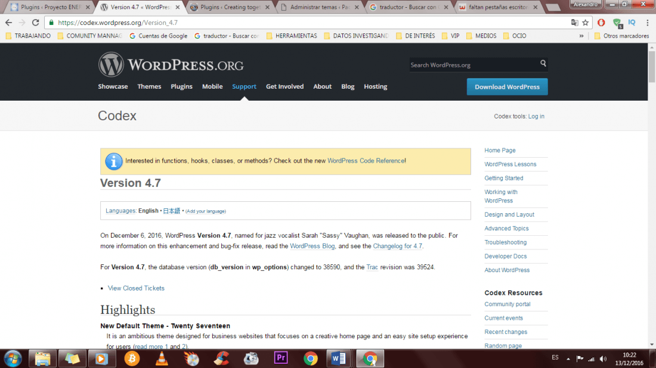Switch to Administrar temas tab
Screen dimensions: 656x368
320,7
